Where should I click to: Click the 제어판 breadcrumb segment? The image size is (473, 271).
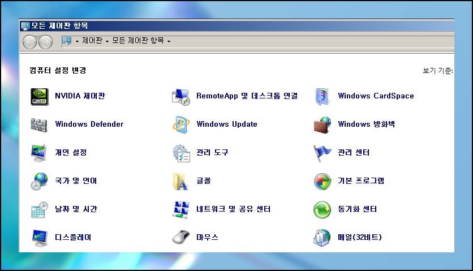point(92,40)
